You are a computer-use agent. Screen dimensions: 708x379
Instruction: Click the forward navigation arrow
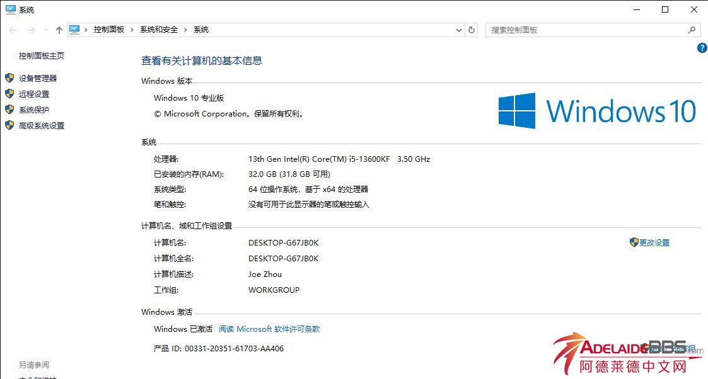coord(31,30)
